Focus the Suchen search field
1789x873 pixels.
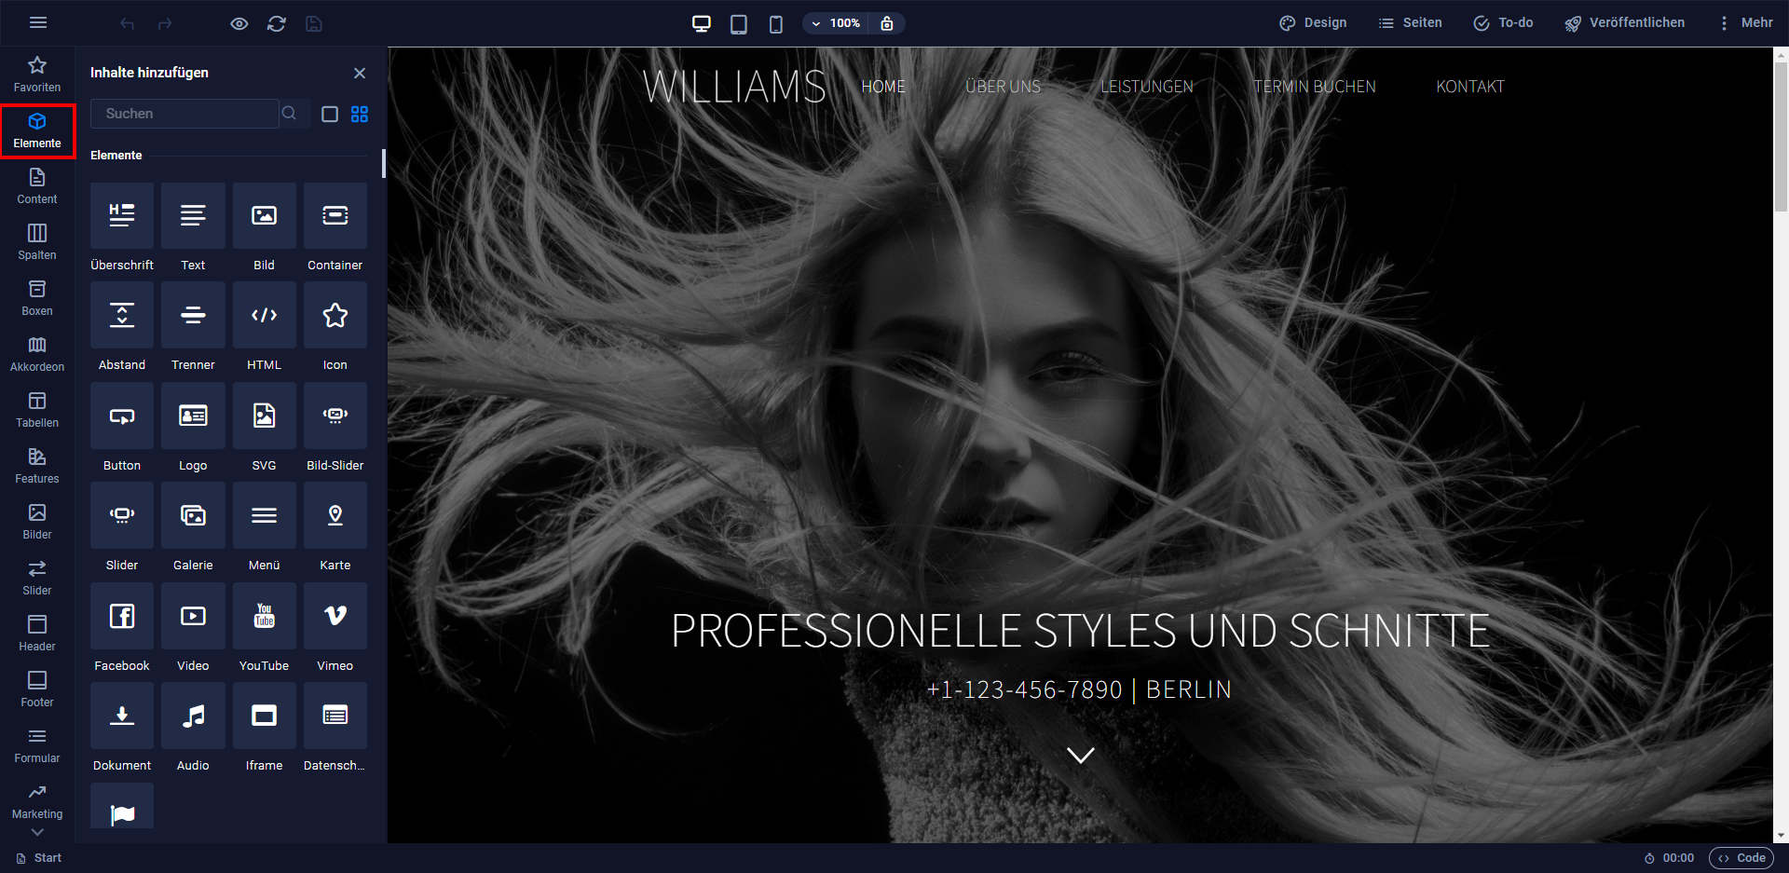point(184,114)
